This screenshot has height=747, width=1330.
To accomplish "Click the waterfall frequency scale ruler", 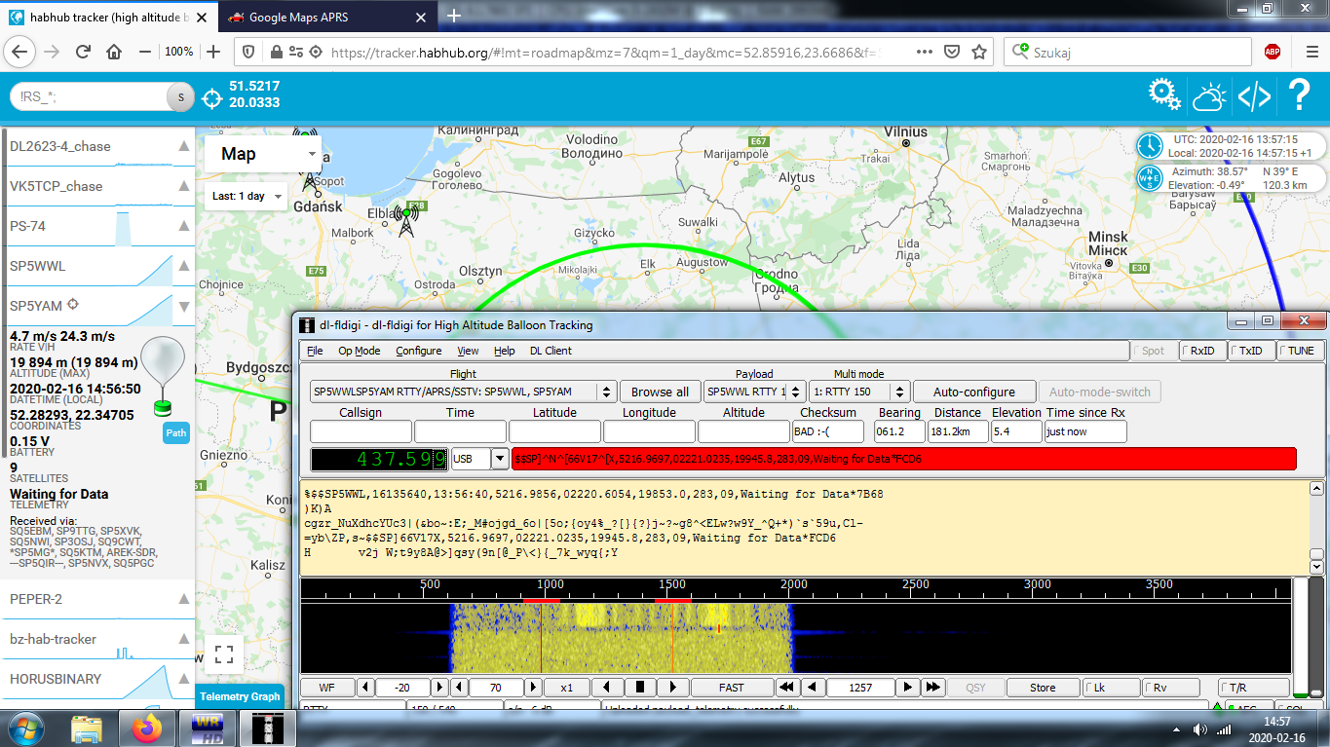I will [795, 589].
